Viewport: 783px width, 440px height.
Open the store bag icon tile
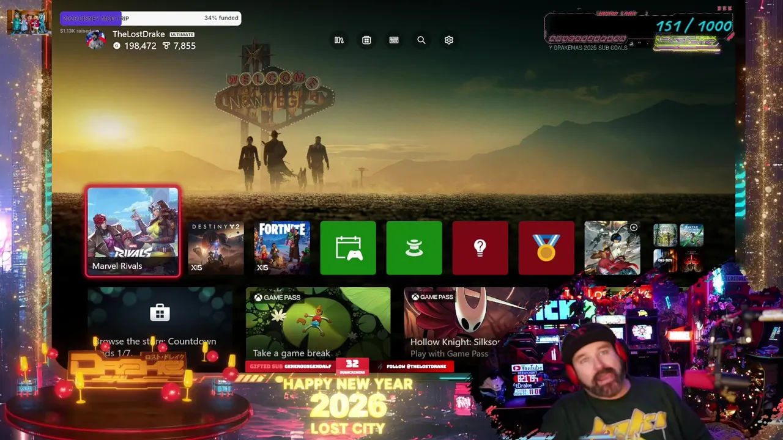[160, 313]
